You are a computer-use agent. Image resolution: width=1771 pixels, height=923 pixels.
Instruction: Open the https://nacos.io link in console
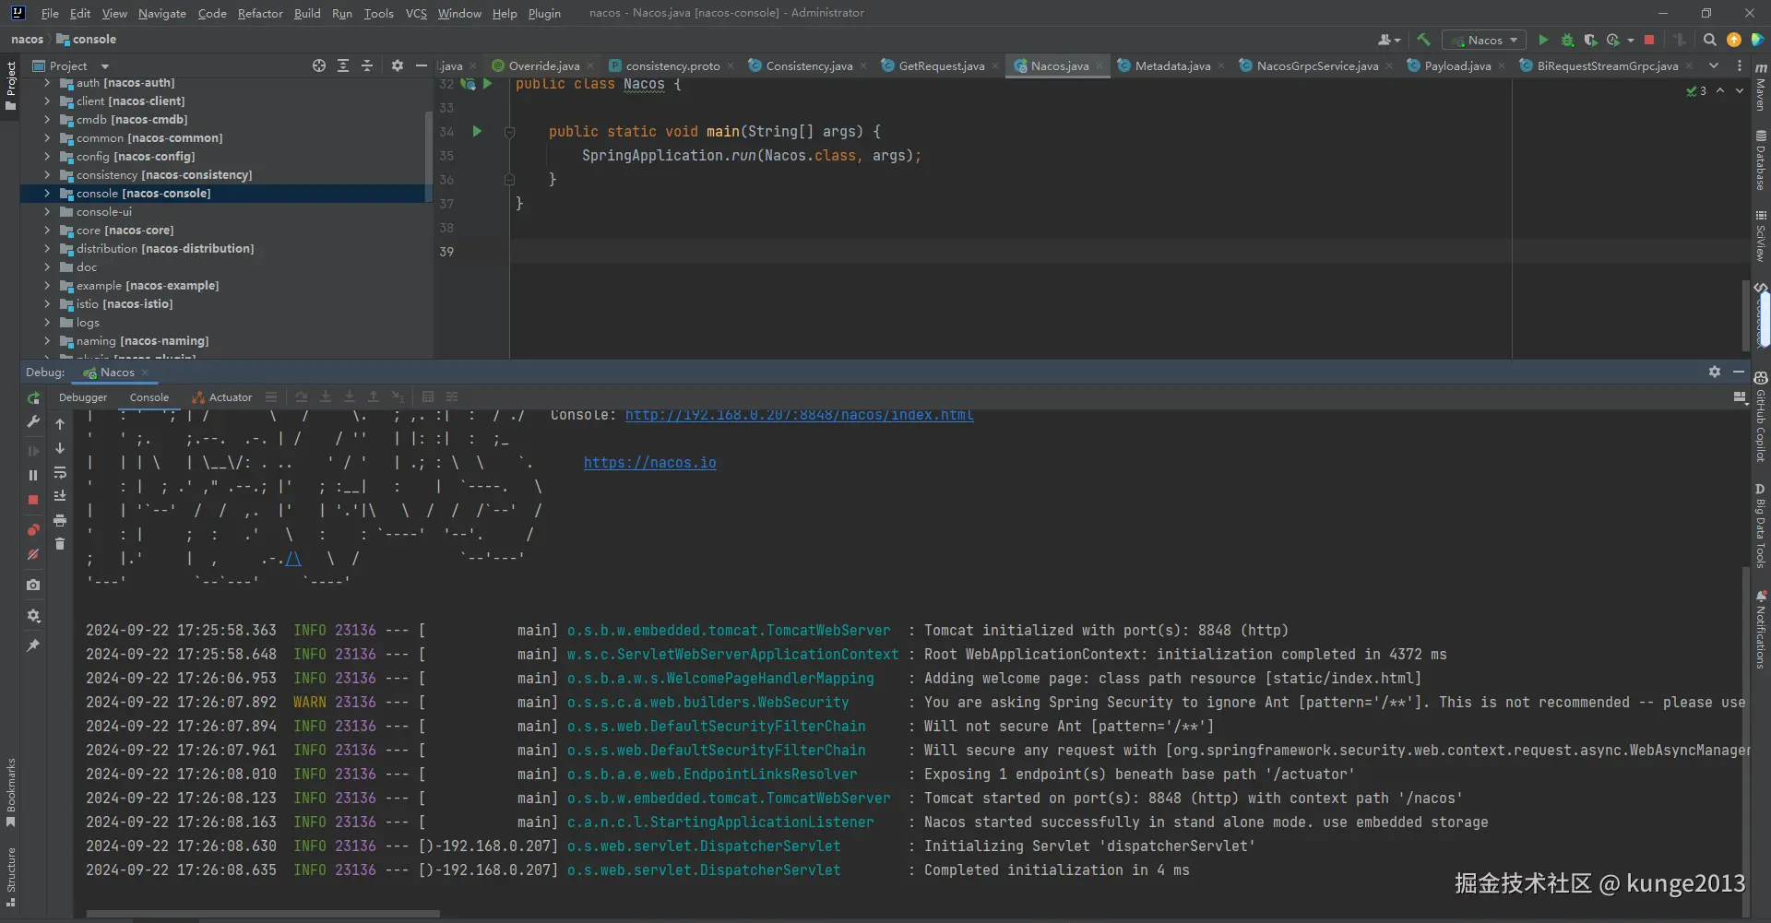pyautogui.click(x=649, y=463)
